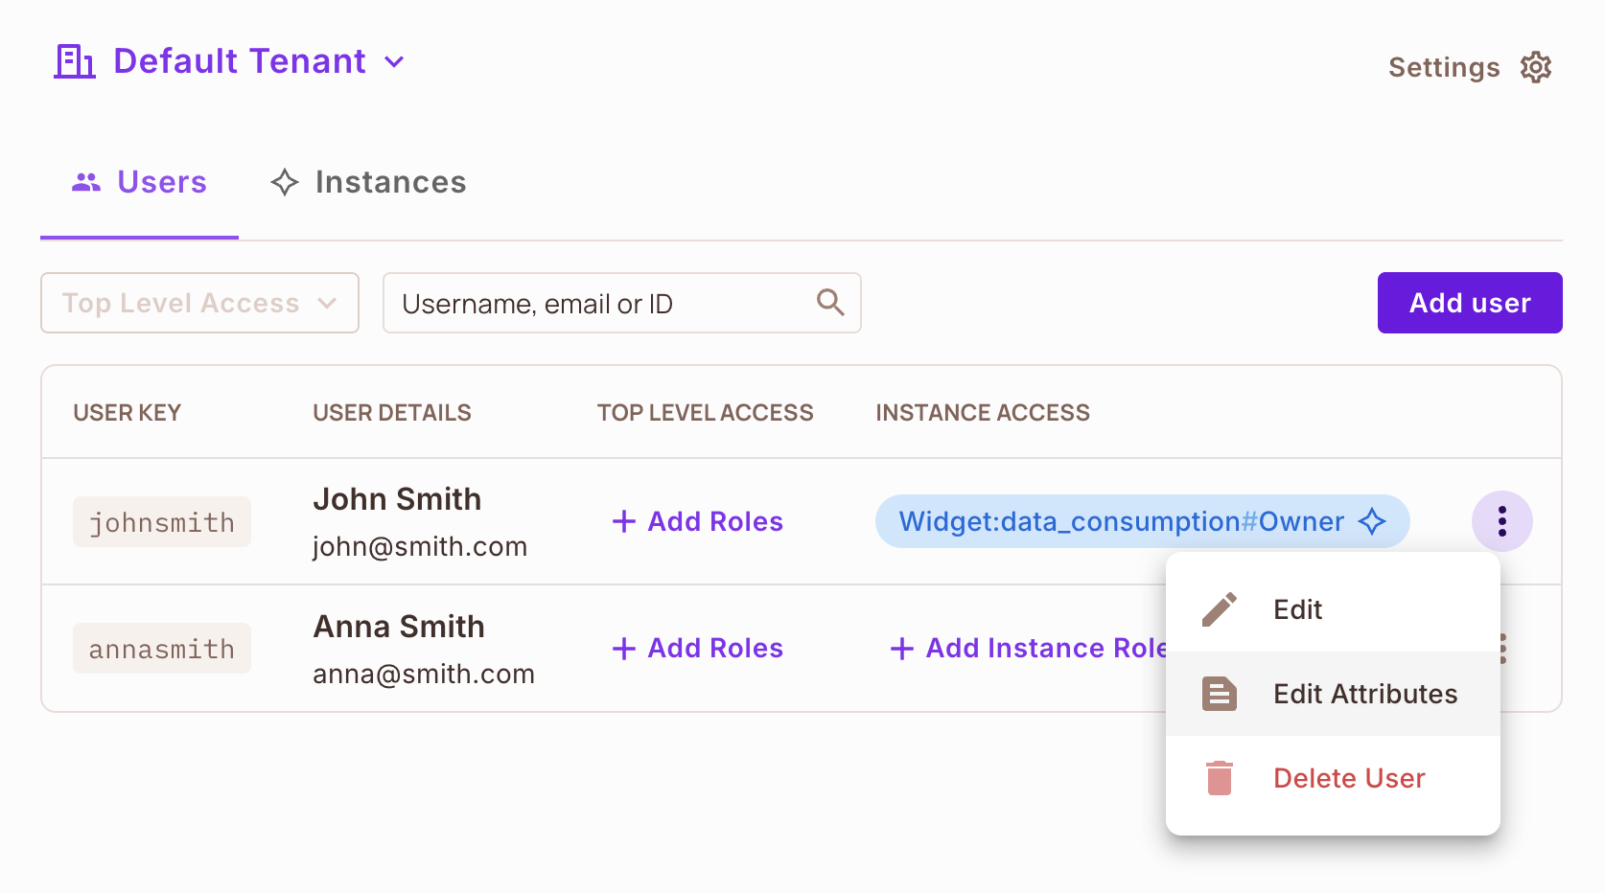Click the sparkle icon on Widget:data_consumption#Owner chip
Image resolution: width=1605 pixels, height=893 pixels.
[1373, 521]
